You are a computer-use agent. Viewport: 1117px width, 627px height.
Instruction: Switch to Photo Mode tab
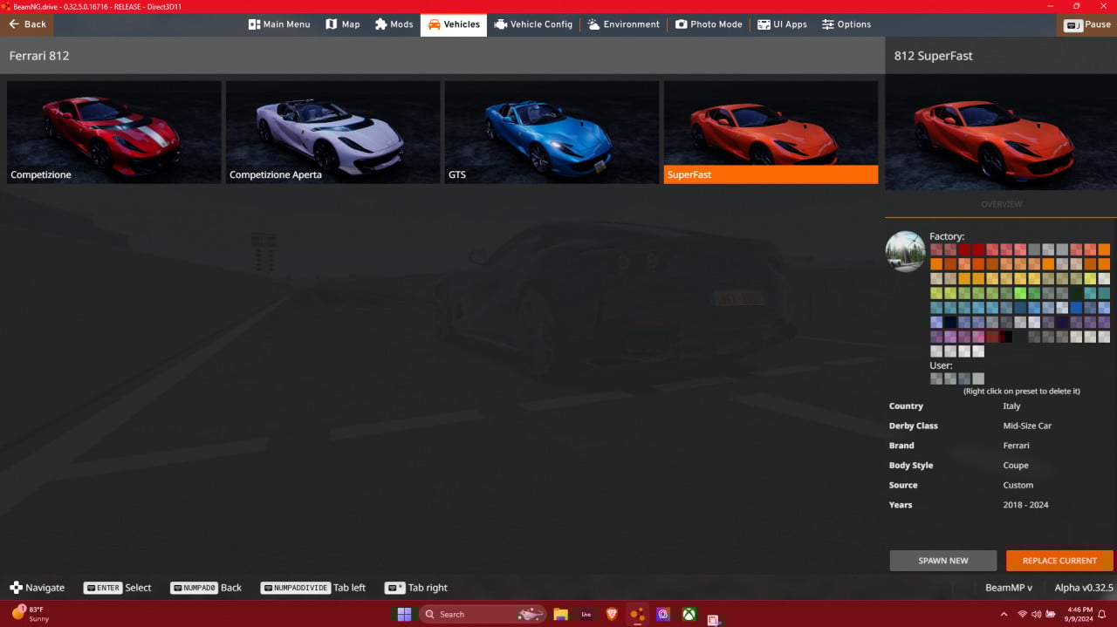pos(709,24)
